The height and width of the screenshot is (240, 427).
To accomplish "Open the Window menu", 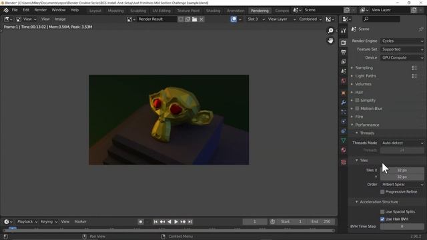I will [59, 10].
